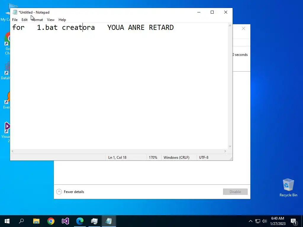Click the word ANRE in the editor

pos(136,27)
